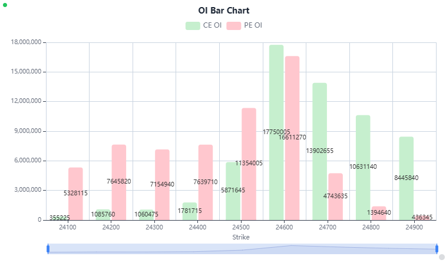Click the 1394640 data label
This screenshot has width=446, height=263.
click(379, 213)
